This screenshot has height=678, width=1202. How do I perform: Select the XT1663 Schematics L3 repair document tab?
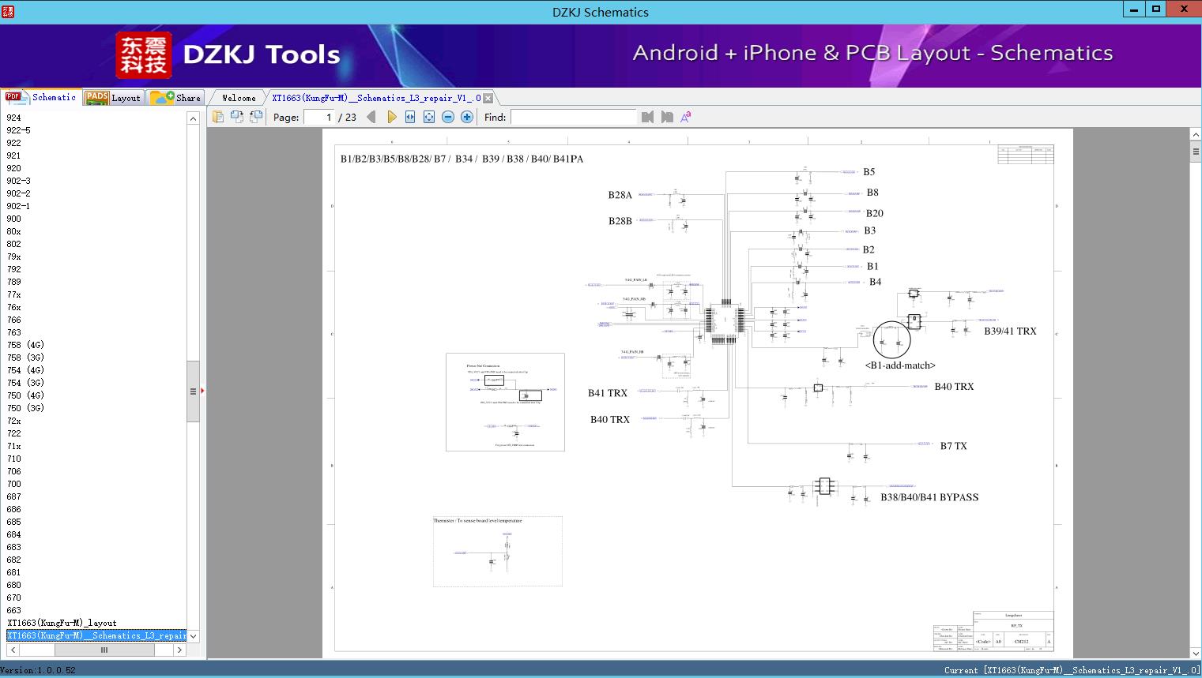pos(376,98)
